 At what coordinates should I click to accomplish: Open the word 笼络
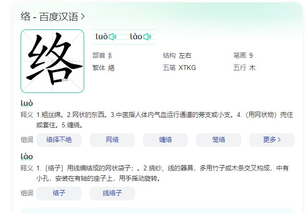click(218, 140)
